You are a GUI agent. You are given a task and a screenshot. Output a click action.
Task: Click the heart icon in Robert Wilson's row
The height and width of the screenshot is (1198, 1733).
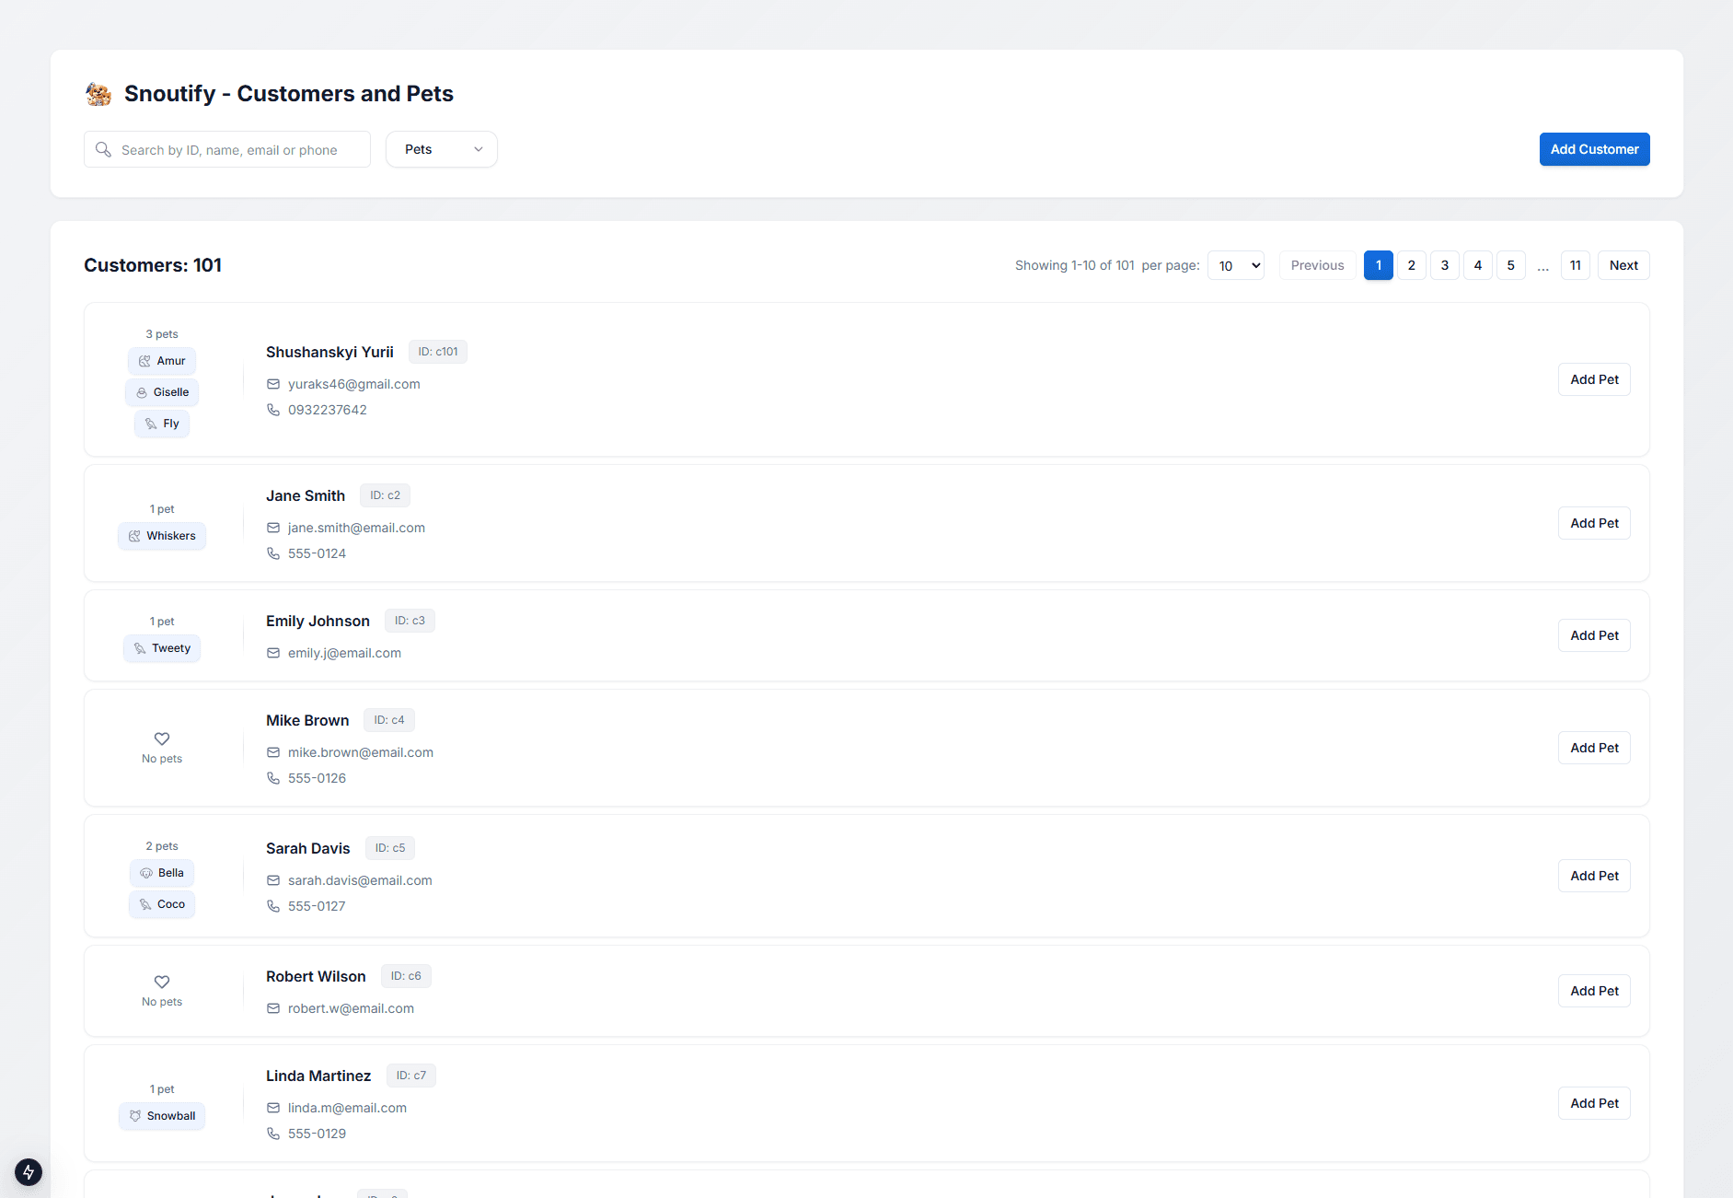161,983
